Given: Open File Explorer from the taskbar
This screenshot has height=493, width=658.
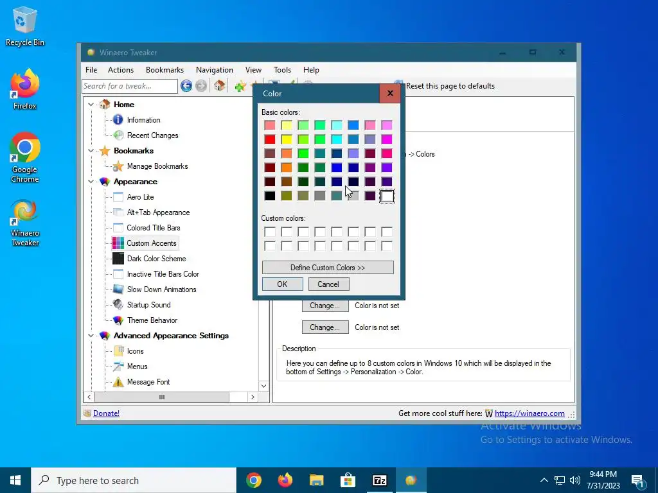Looking at the screenshot, I should click(316, 480).
